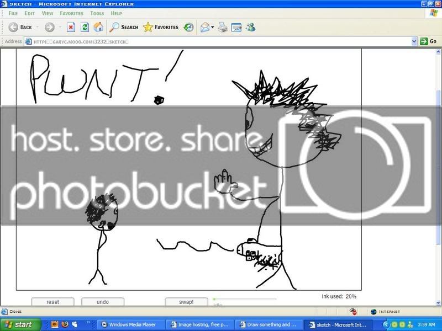
Task: Open the History clock icon
Action: 188,27
